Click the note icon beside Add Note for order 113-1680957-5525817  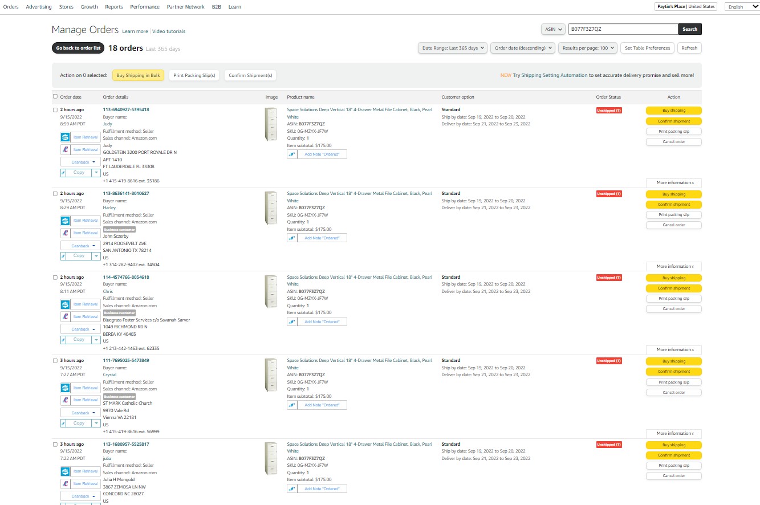coord(292,488)
